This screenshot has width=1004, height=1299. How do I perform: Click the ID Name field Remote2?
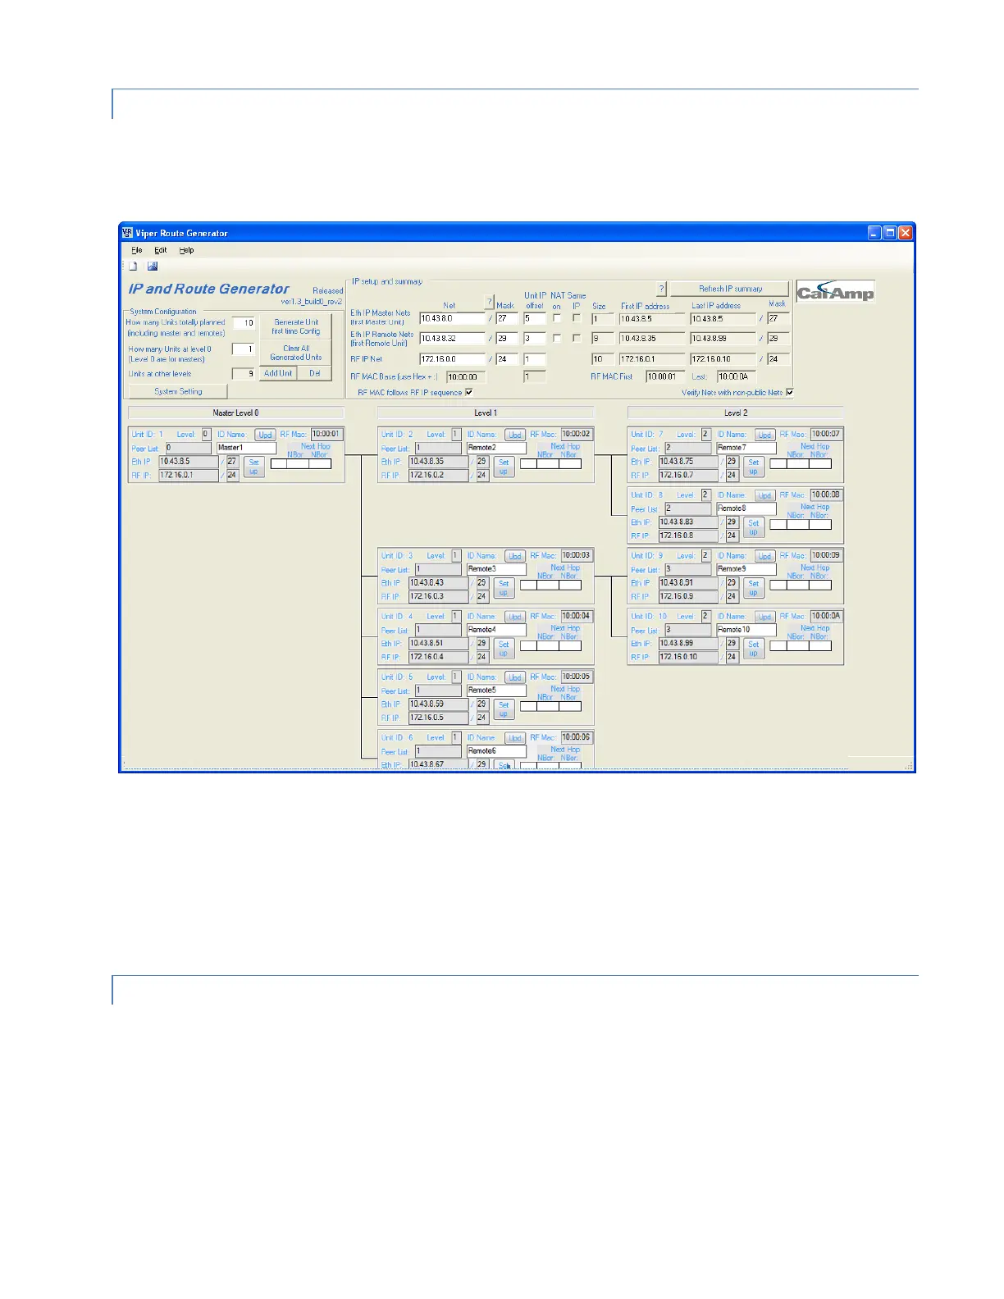coord(496,448)
